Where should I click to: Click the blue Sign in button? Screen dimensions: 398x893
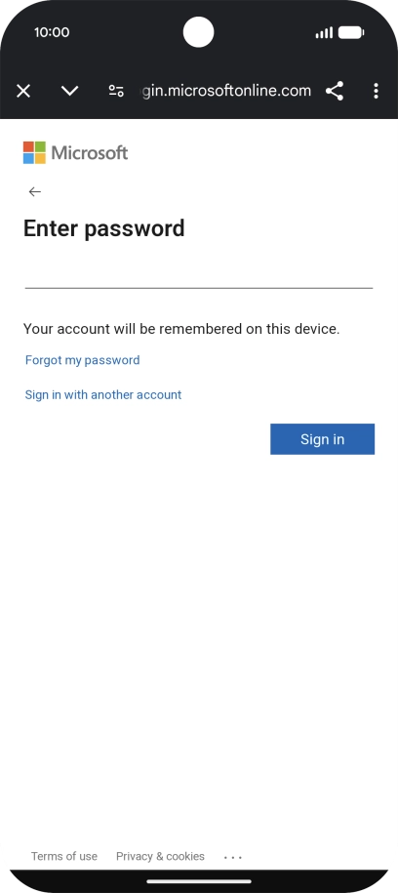tap(322, 439)
